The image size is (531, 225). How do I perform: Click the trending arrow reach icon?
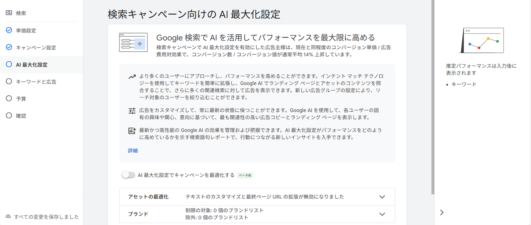132,77
